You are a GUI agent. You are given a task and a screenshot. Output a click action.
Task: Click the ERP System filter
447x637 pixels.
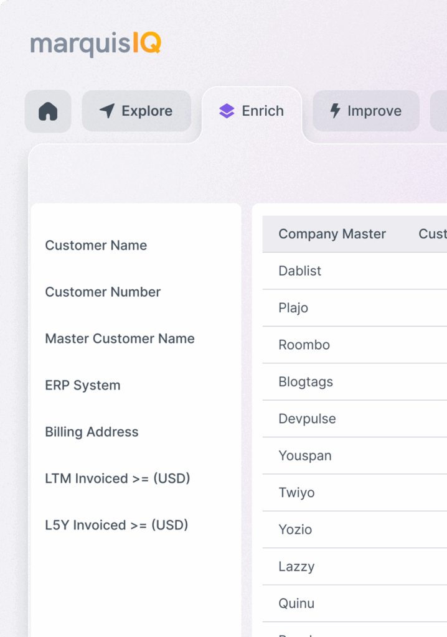(83, 385)
